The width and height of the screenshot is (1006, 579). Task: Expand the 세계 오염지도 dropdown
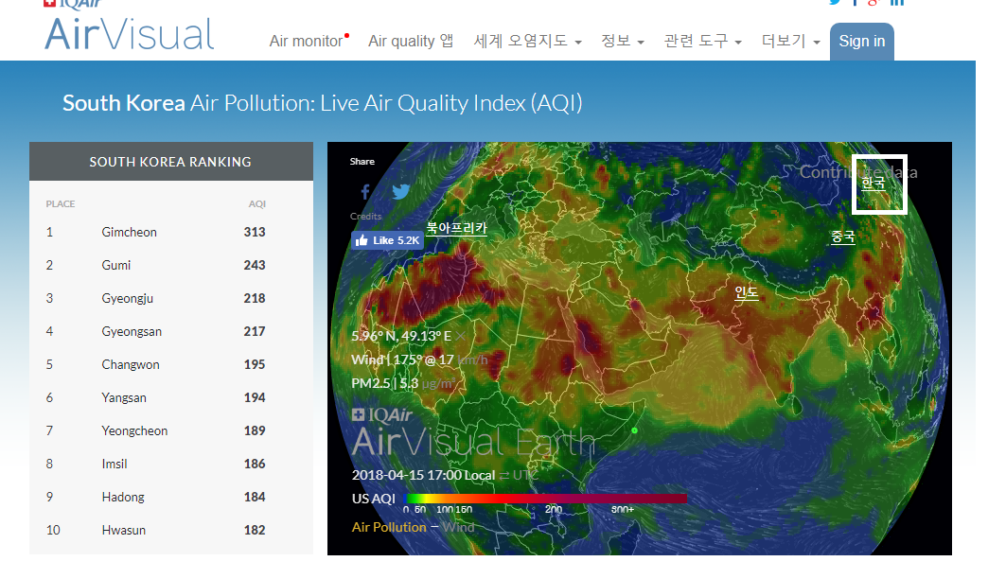pos(527,42)
